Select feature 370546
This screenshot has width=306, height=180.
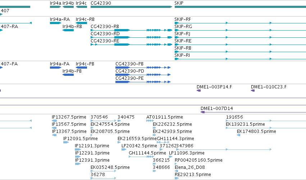[104, 121]
